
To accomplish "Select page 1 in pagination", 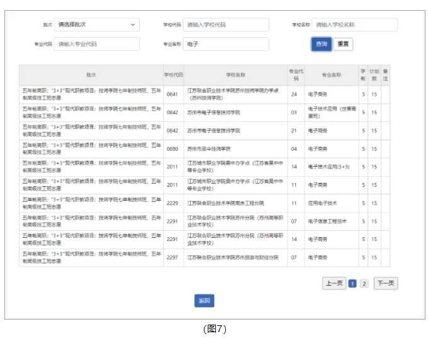I will pos(352,284).
